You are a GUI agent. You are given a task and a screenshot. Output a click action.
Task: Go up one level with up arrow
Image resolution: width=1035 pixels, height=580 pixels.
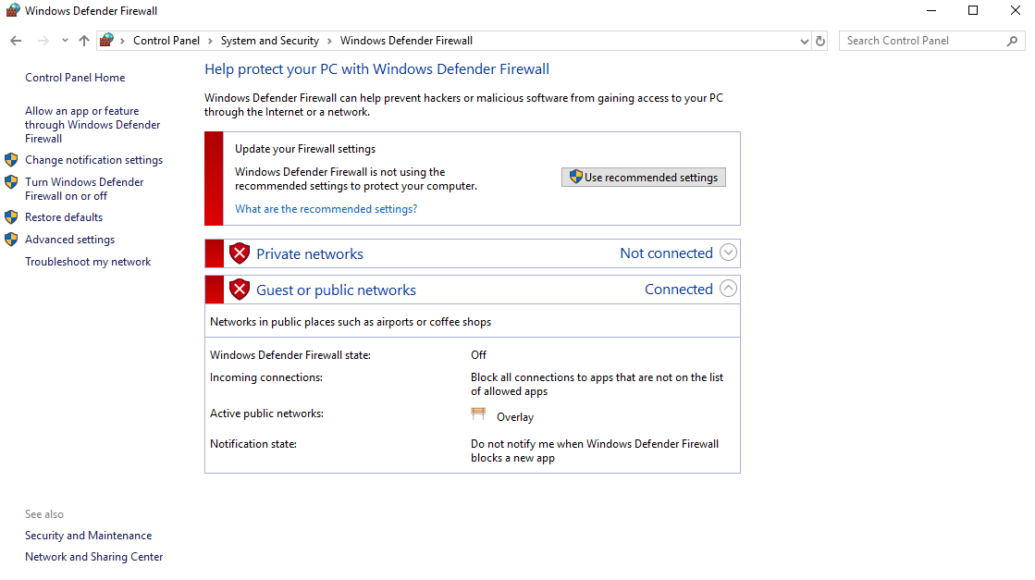(84, 41)
